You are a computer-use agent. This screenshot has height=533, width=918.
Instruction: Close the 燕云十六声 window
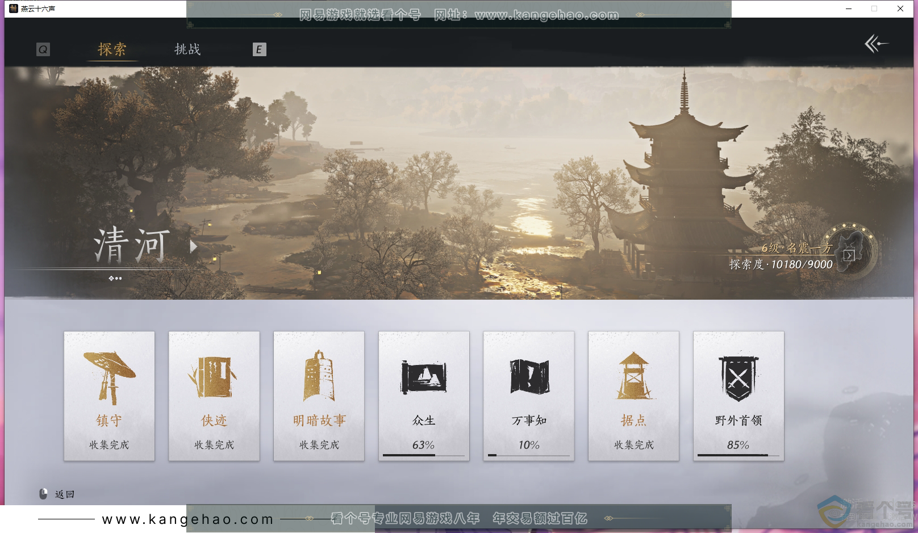coord(900,9)
